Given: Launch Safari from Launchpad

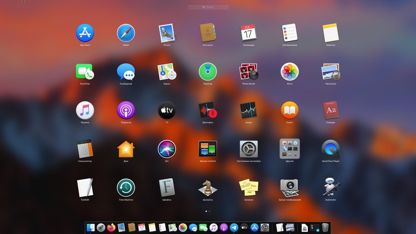Looking at the screenshot, I should (x=126, y=33).
